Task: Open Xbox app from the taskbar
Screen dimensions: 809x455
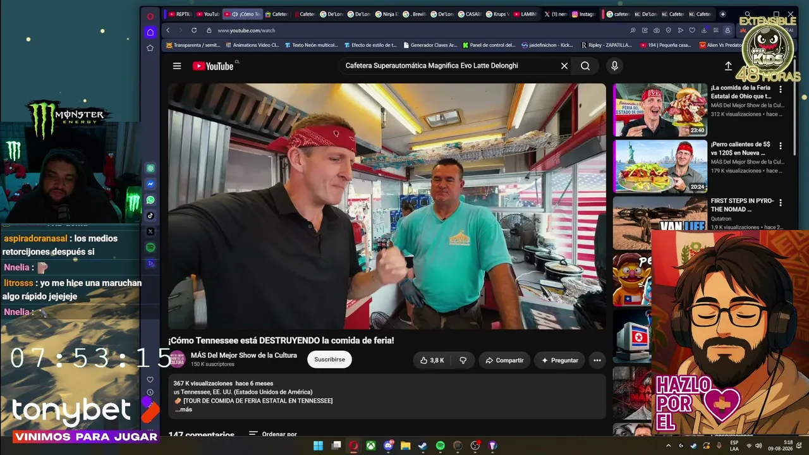Action: pyautogui.click(x=371, y=446)
